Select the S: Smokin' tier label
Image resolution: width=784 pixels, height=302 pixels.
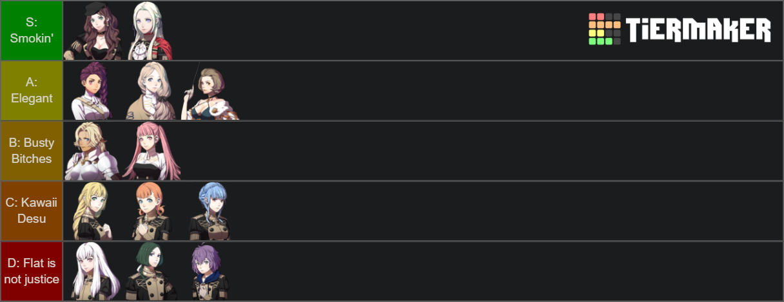pyautogui.click(x=31, y=30)
